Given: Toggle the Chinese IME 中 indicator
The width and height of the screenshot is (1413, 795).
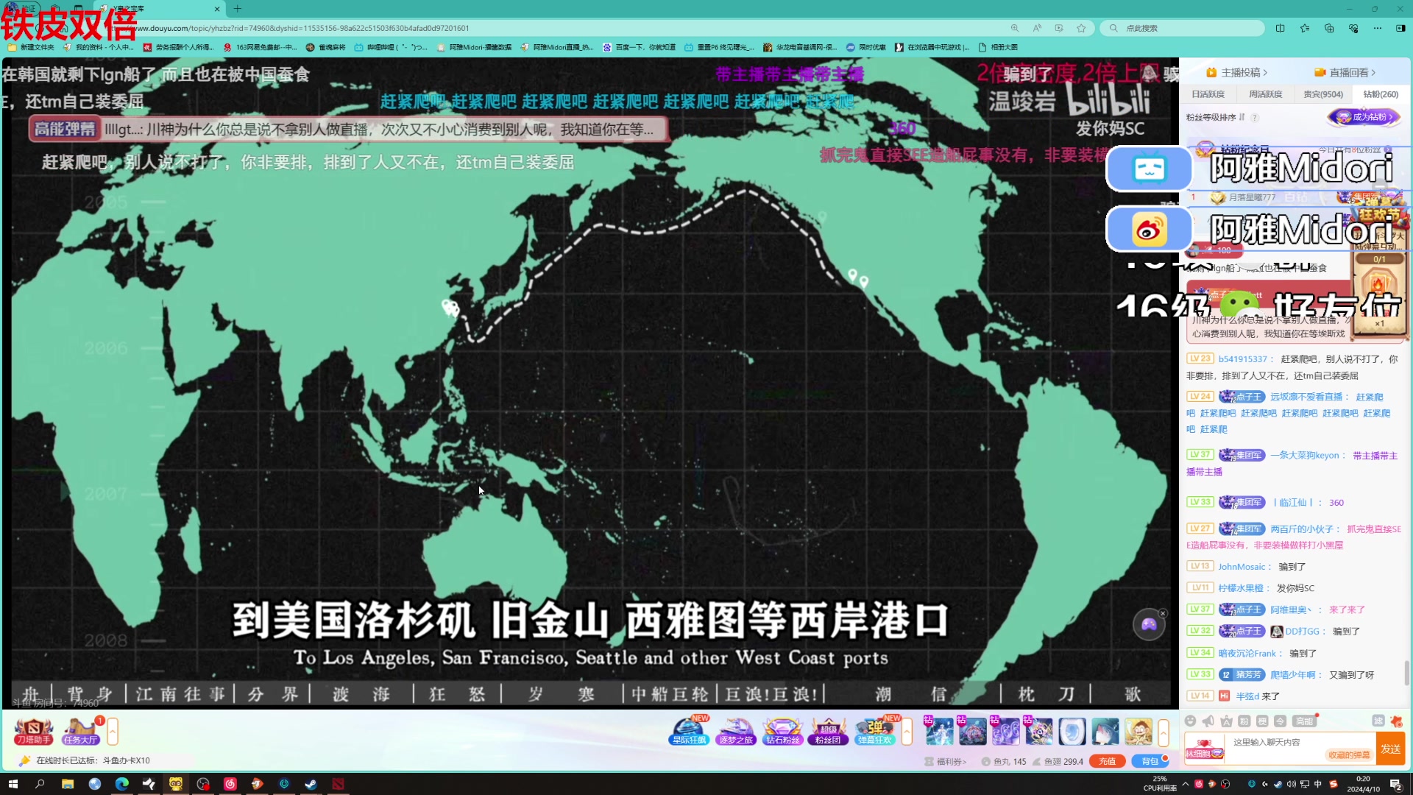Looking at the screenshot, I should (x=1318, y=784).
